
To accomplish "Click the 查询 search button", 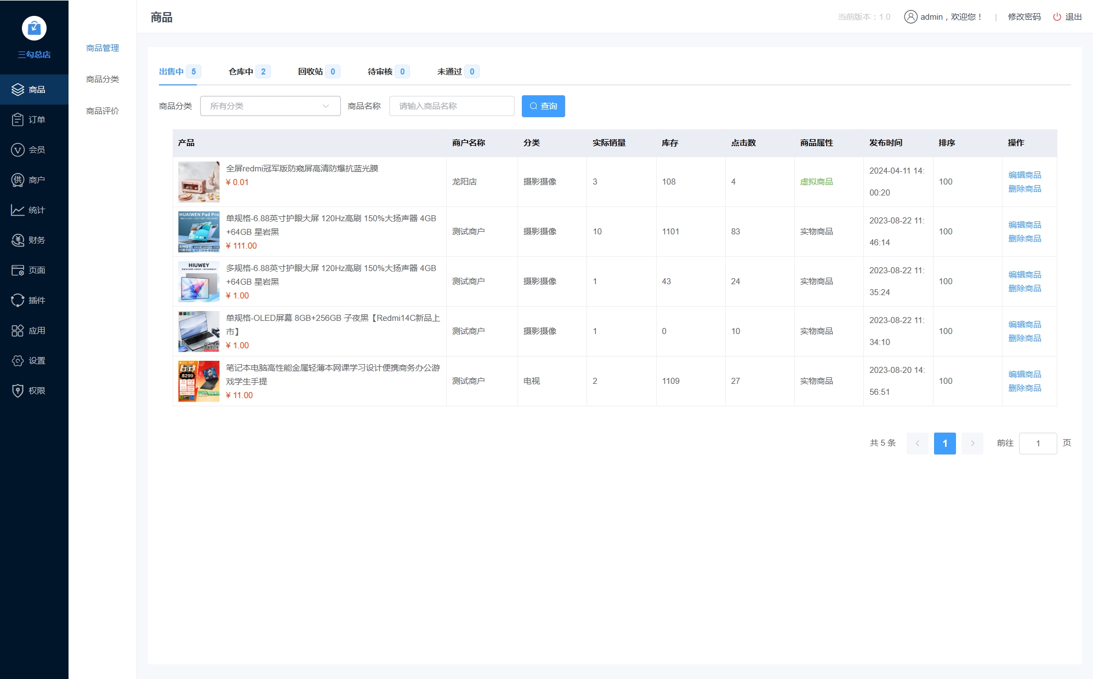I will coord(543,106).
